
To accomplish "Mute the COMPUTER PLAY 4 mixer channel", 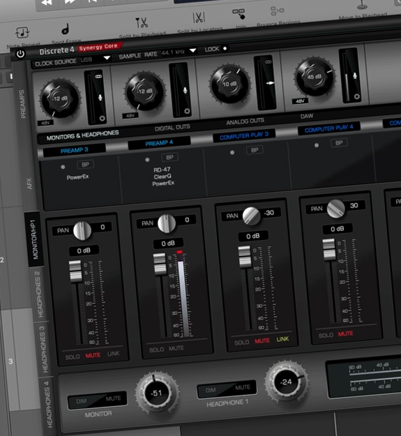I will (345, 333).
